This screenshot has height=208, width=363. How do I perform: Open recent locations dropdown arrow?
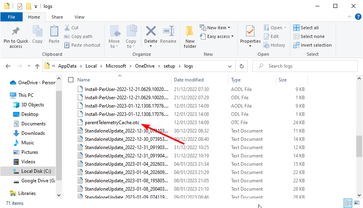(x=29, y=66)
